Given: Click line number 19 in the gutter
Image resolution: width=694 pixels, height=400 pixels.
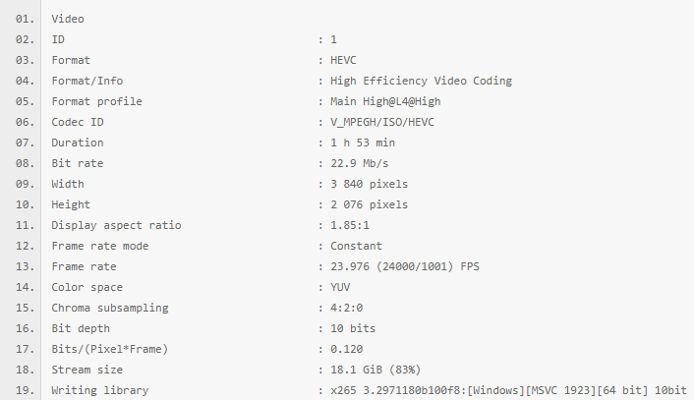Looking at the screenshot, I should point(25,390).
